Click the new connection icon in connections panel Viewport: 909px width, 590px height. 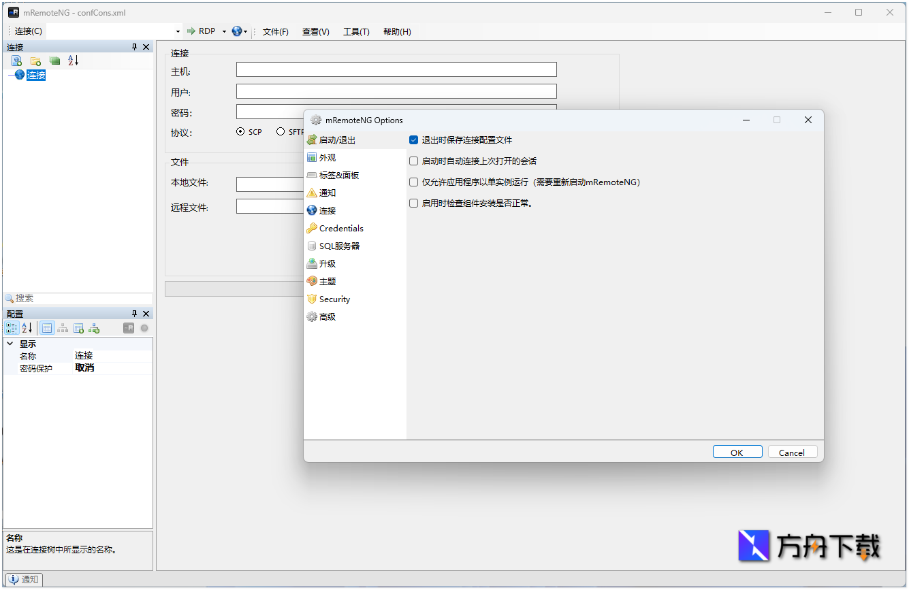click(16, 61)
